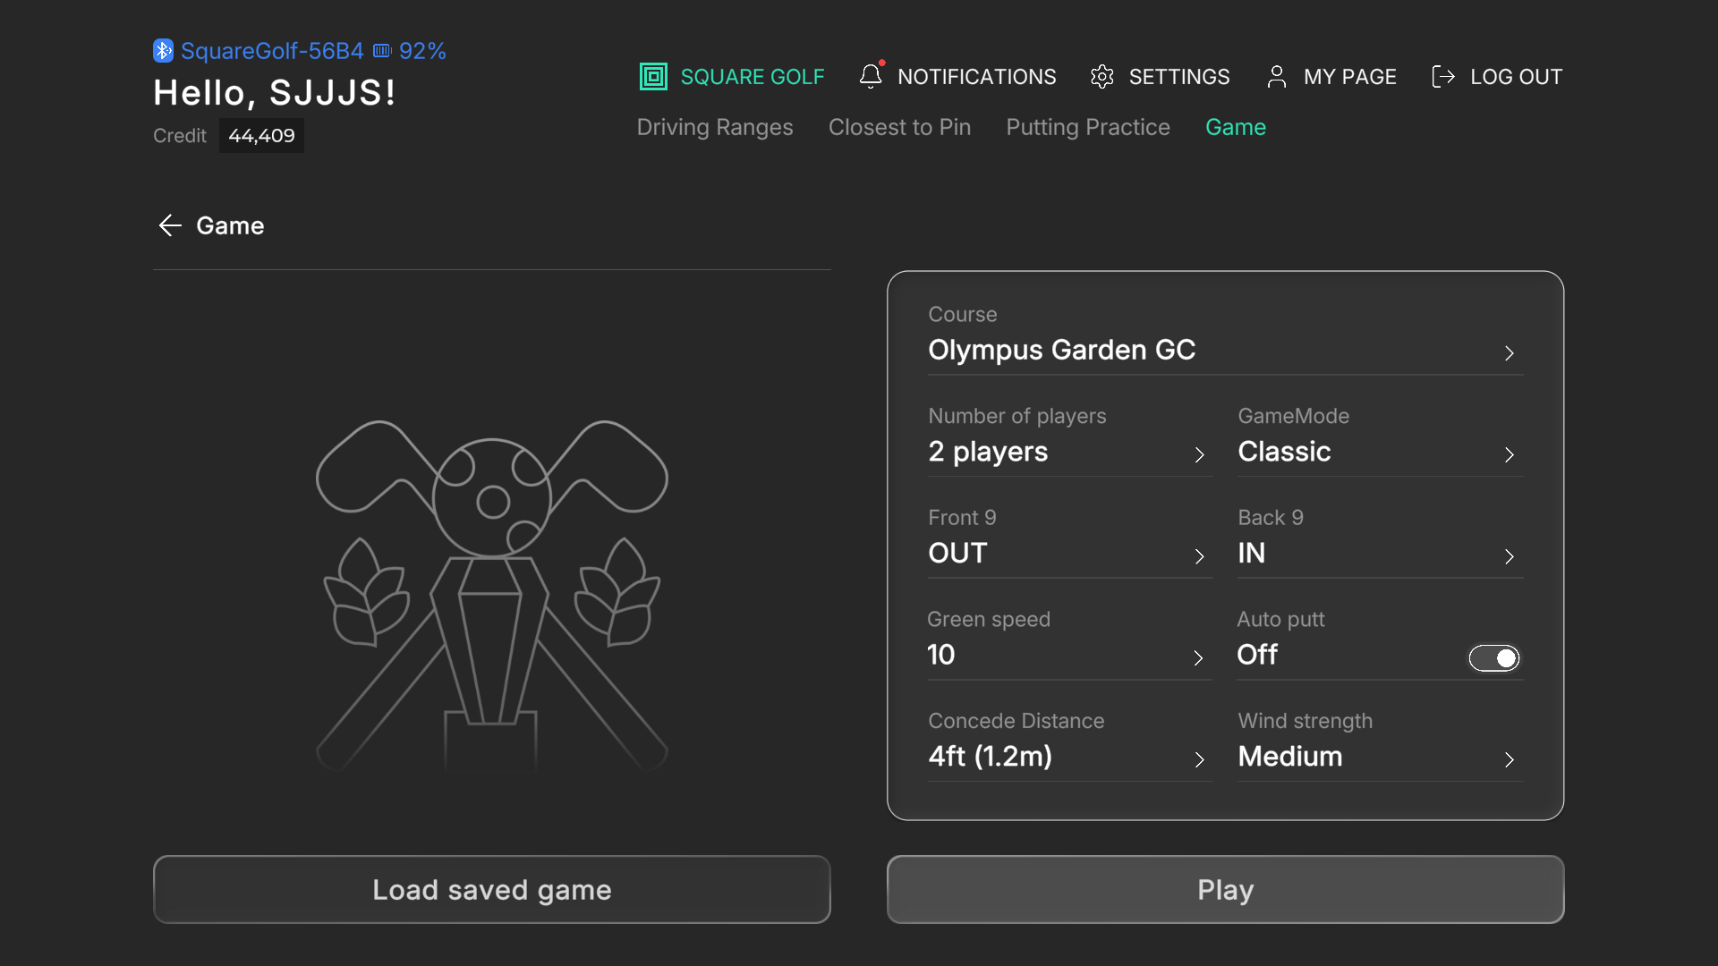This screenshot has height=966, width=1718.
Task: Click the Credit balance 44,409 field
Action: point(261,136)
